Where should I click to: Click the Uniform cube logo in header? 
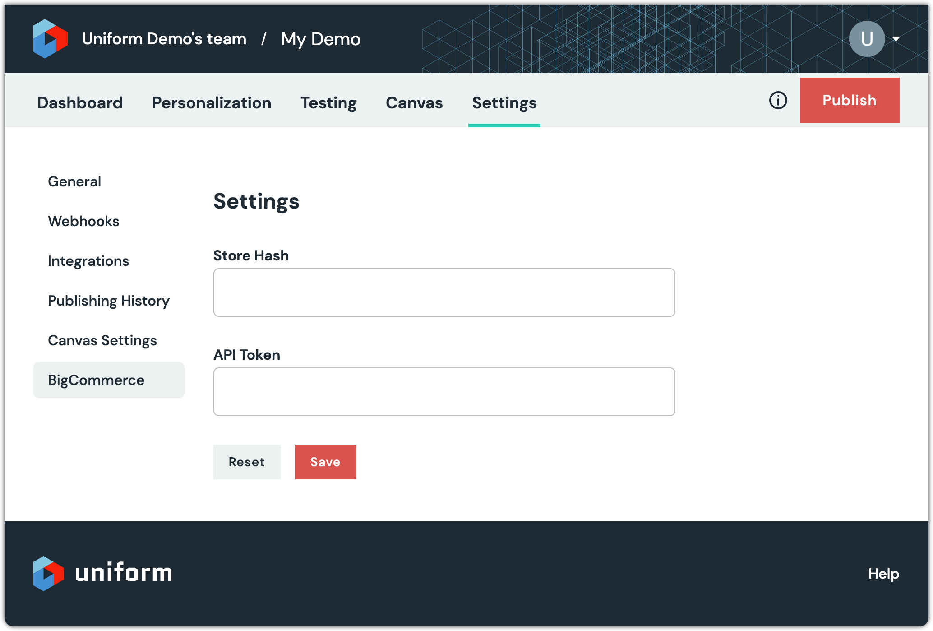pyautogui.click(x=50, y=39)
